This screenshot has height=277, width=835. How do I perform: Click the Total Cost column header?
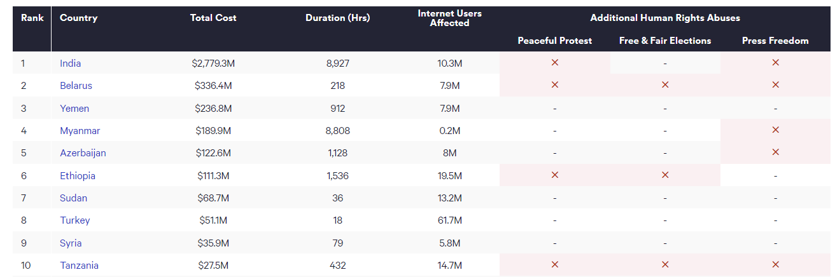point(213,18)
